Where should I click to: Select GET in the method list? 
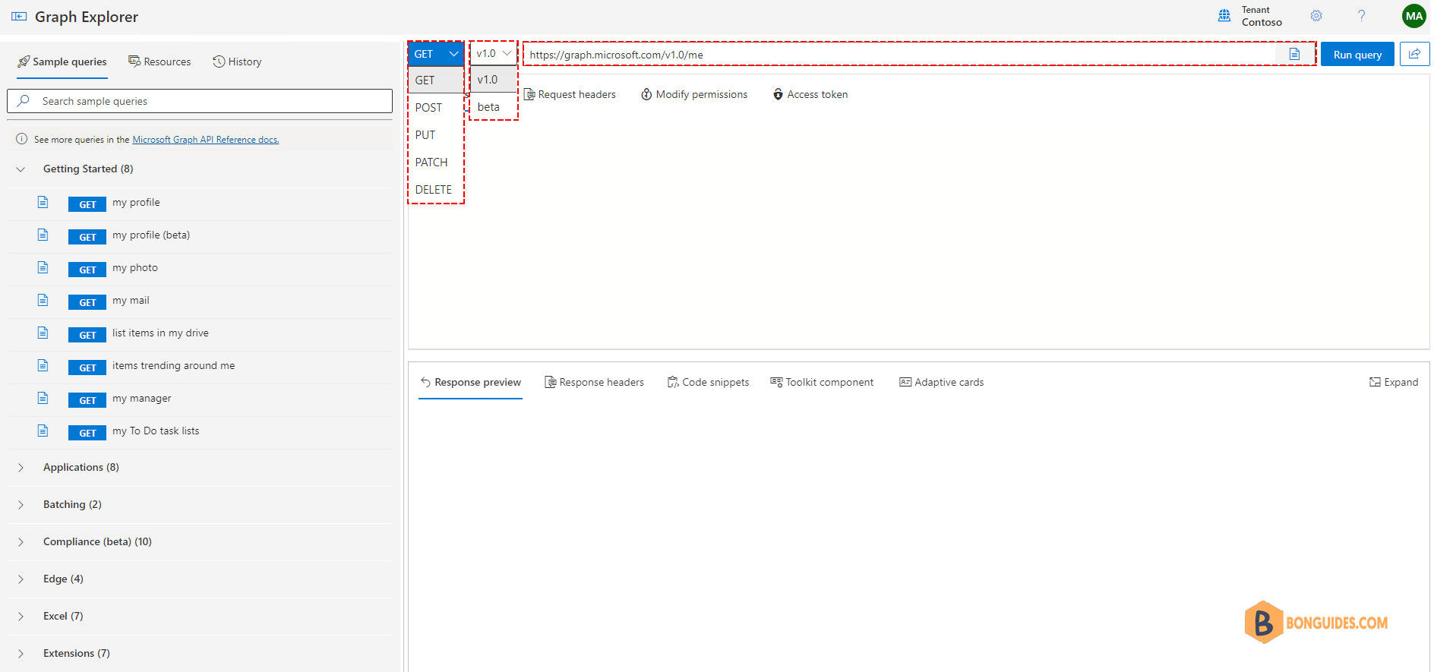click(x=436, y=80)
